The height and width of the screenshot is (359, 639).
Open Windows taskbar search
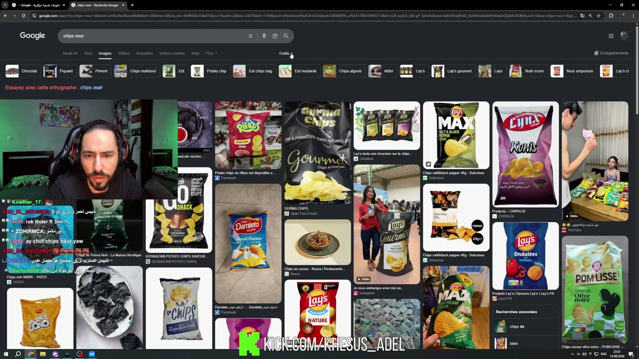click(x=18, y=354)
